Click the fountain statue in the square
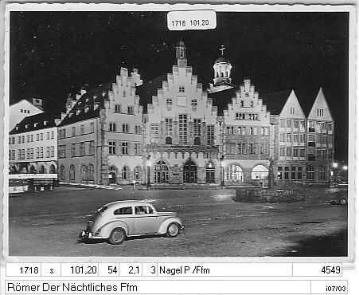Screen dimensions: 359x295 [271, 173]
